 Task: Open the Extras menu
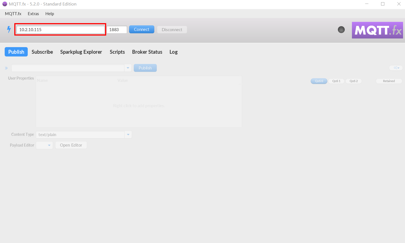click(33, 14)
